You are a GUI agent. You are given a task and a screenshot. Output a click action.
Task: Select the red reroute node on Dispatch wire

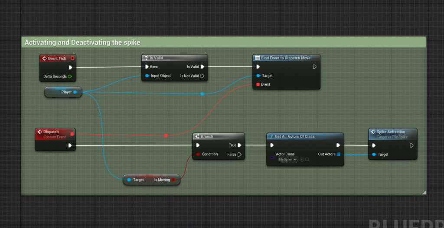[x=166, y=135]
